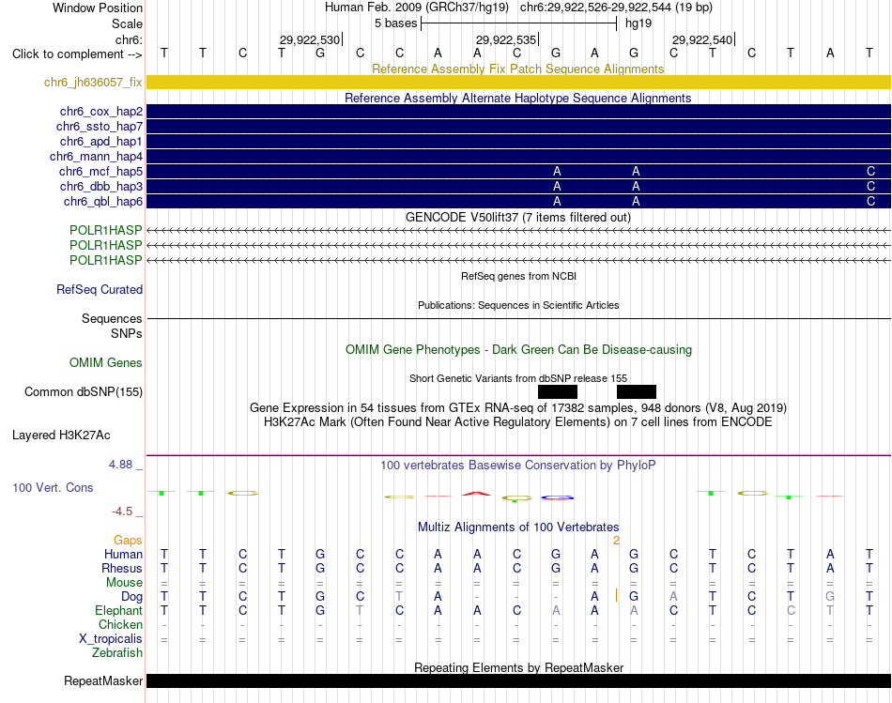Select the chr6_cox_hap2 haplotype label

tap(101, 112)
